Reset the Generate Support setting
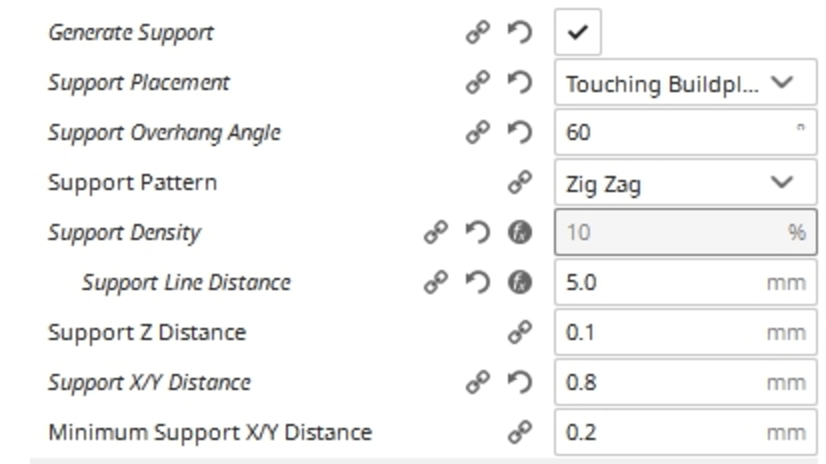Viewport: 826px width, 464px height. click(520, 33)
